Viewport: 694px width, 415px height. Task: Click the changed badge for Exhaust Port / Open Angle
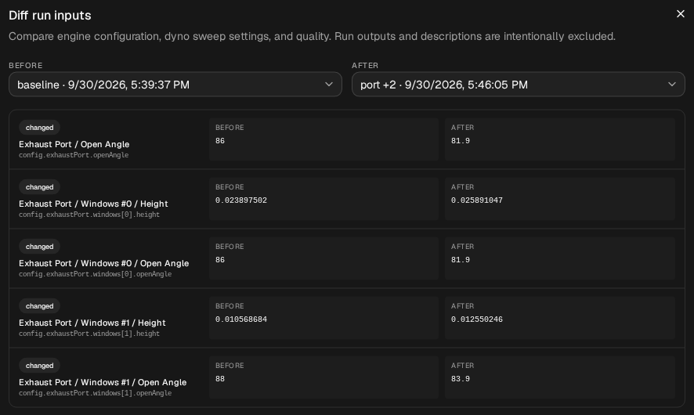39,128
